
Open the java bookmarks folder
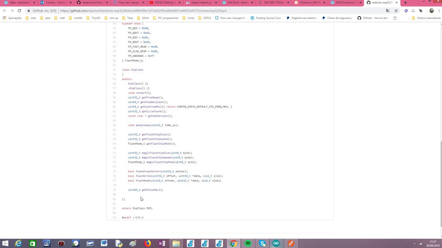(45, 18)
